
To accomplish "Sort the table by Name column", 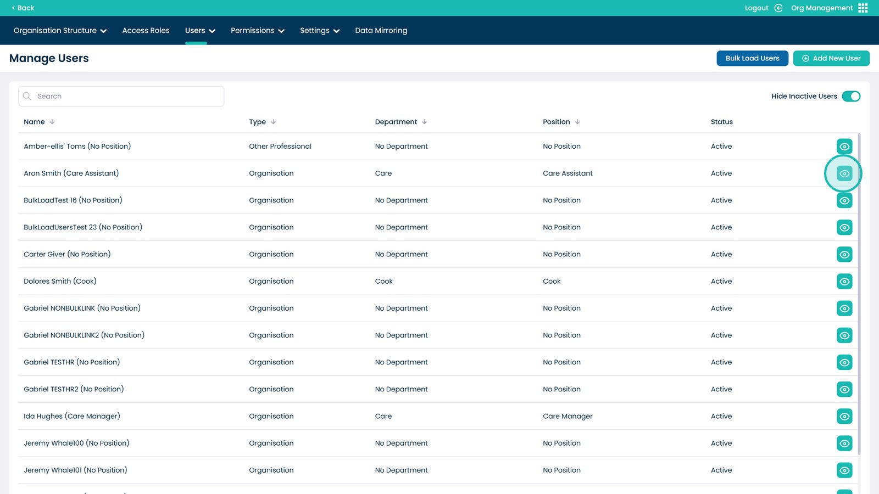I will [x=52, y=122].
